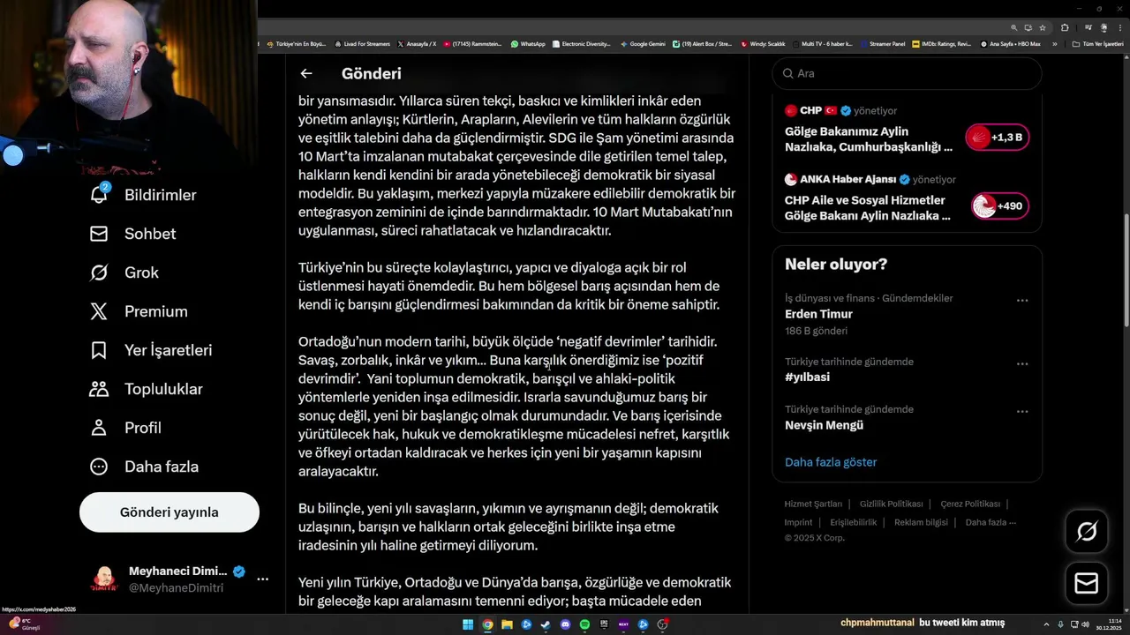1130x635 pixels.
Task: Open Spotify from the taskbar
Action: 584,624
